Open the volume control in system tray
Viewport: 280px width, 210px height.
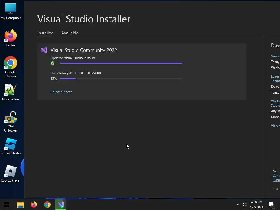pos(244,205)
